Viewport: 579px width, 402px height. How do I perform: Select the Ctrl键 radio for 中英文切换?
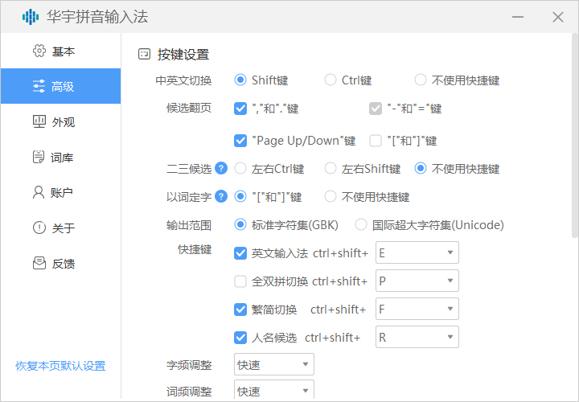pyautogui.click(x=331, y=80)
